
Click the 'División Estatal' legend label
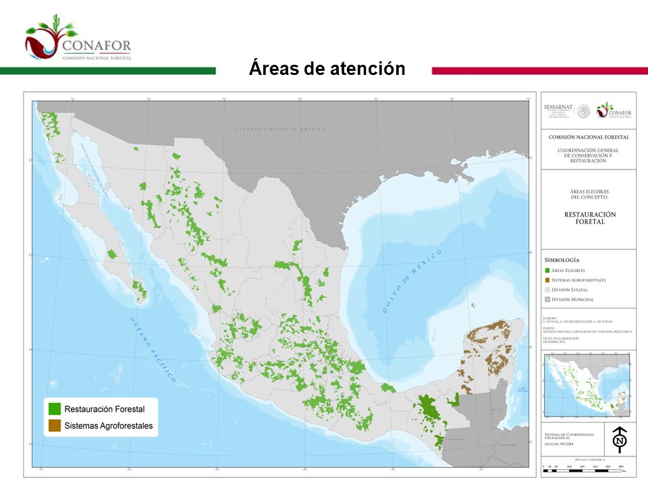point(570,290)
